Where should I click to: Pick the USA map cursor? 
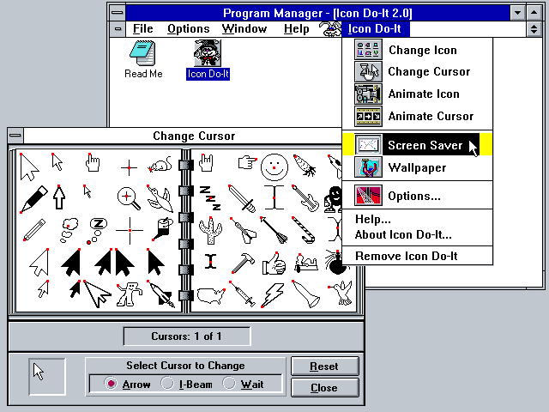coord(211,295)
